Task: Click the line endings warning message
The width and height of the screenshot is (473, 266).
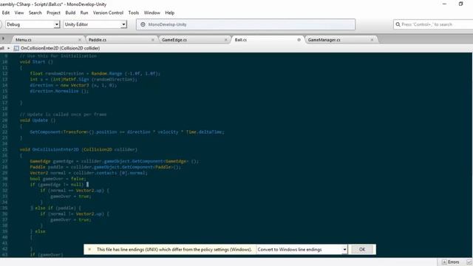Action: [x=174, y=250]
